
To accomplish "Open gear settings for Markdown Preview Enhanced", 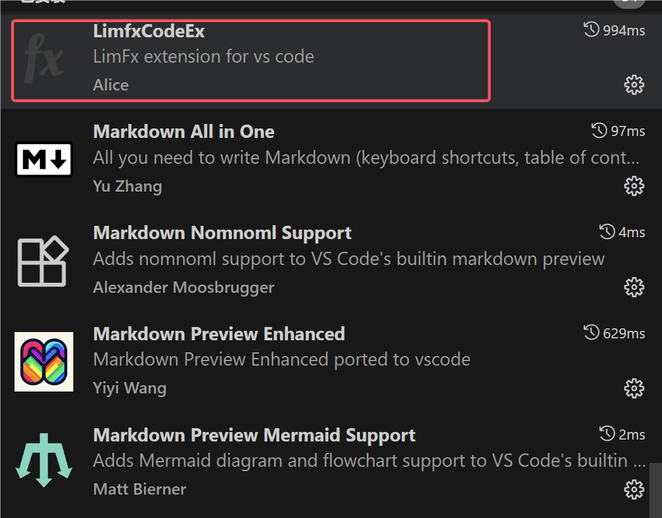I will (634, 388).
